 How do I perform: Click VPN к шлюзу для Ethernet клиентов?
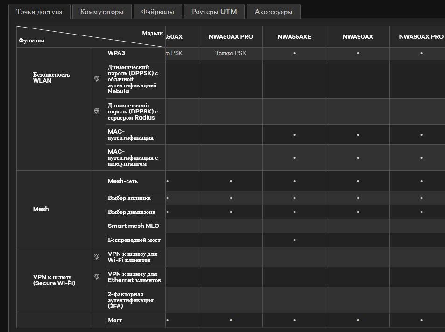[x=134, y=276]
